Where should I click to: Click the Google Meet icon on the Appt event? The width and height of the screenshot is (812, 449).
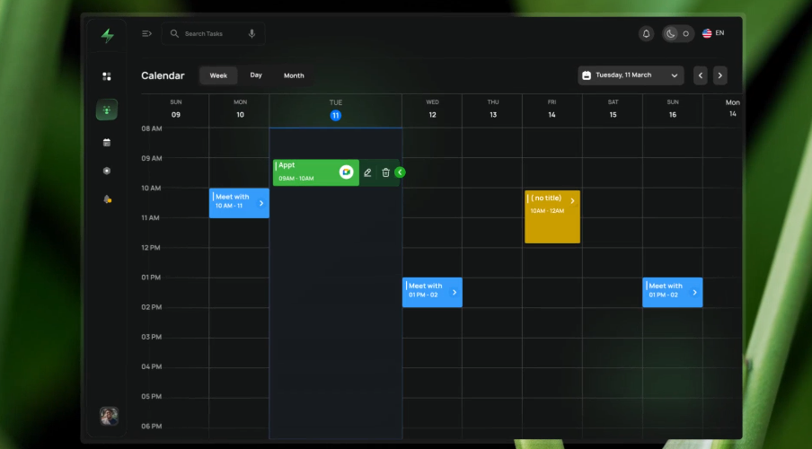point(347,172)
